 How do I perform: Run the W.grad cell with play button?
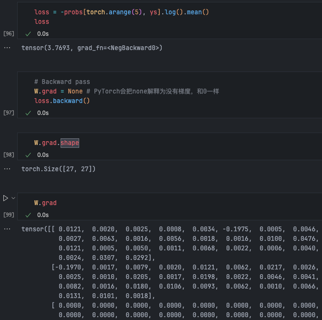point(6,198)
